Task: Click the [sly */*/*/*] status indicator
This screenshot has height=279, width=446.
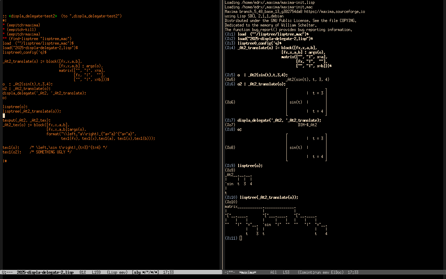Action: point(145,272)
